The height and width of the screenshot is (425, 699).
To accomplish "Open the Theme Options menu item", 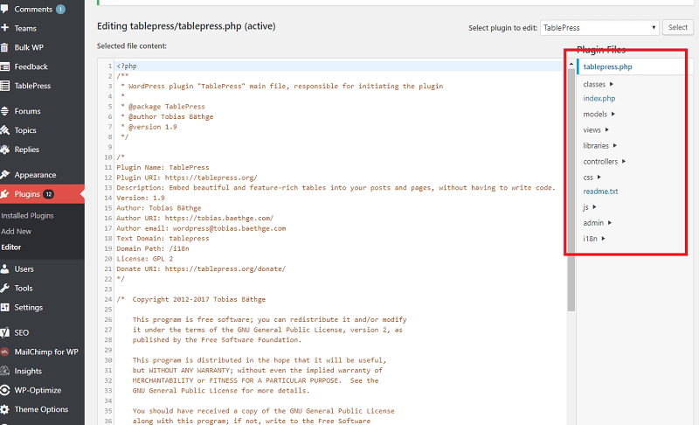I will click(42, 409).
